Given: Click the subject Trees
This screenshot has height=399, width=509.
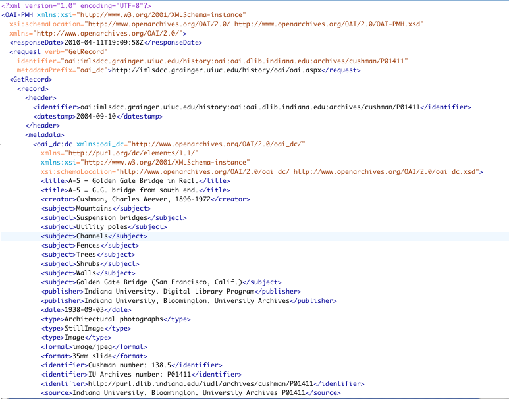Looking at the screenshot, I should point(88,255).
